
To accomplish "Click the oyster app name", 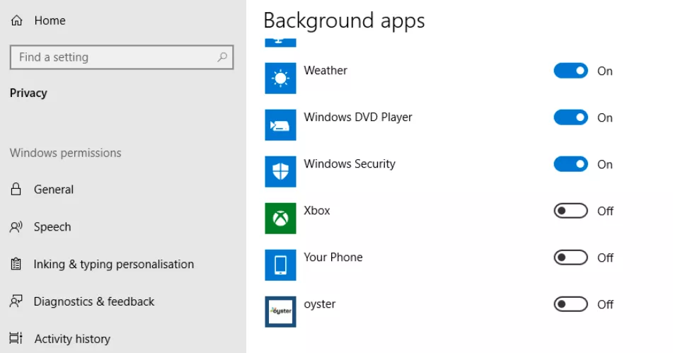I will (x=320, y=304).
